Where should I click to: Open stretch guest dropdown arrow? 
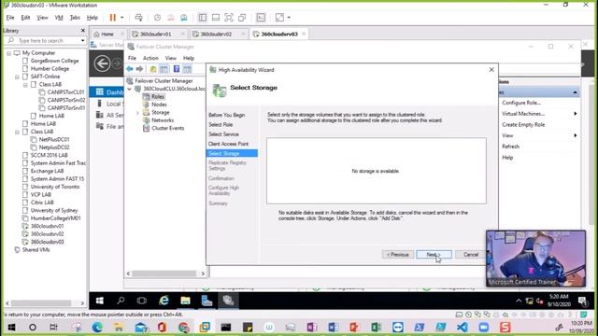[289, 18]
